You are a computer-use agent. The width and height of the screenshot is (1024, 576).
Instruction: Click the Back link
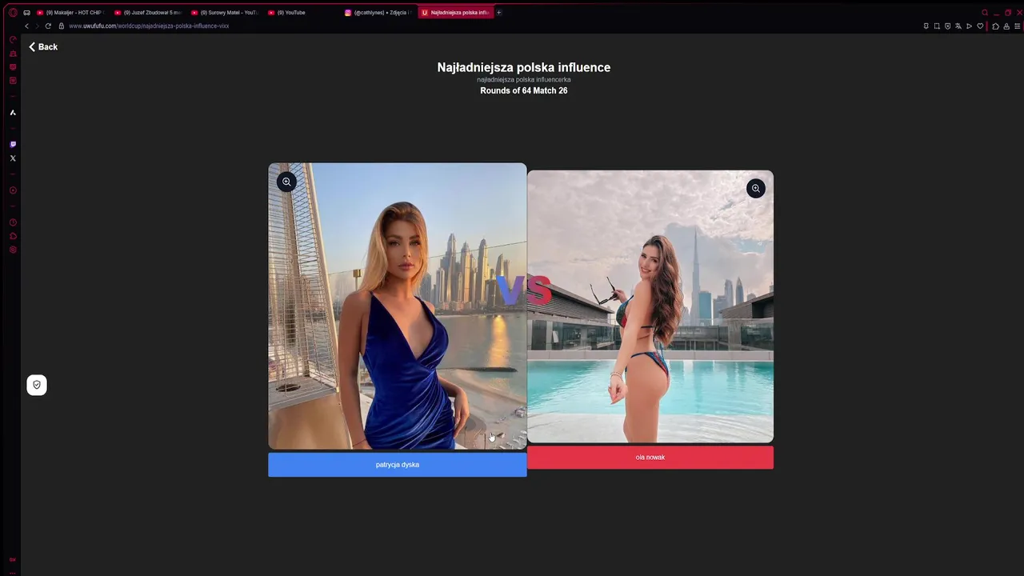click(x=43, y=47)
